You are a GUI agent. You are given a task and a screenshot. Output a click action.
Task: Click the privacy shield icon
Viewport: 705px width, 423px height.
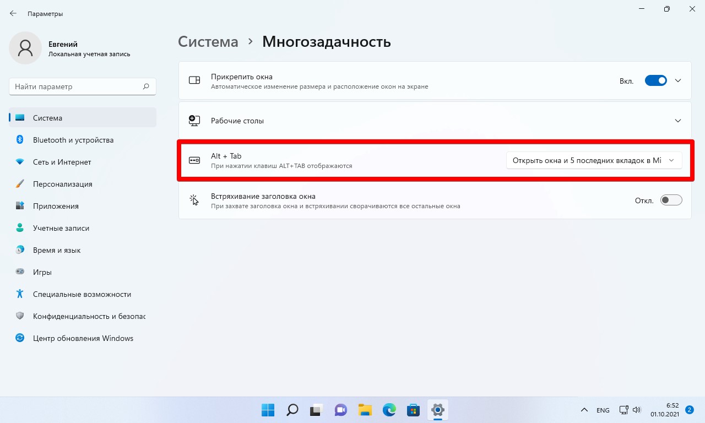point(20,316)
